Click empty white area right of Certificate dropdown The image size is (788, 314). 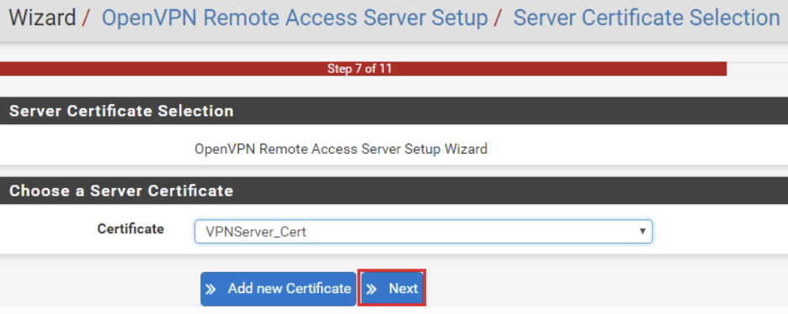[x=719, y=232]
